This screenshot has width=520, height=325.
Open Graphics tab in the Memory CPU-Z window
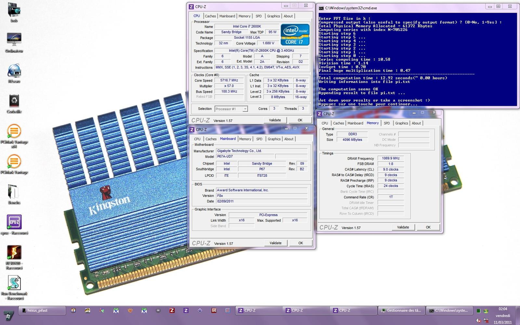click(402, 123)
